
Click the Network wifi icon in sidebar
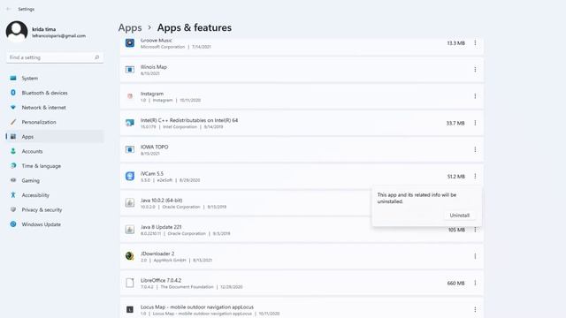(x=13, y=108)
